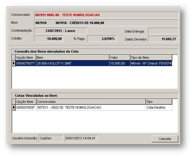Click the Cota Destino cell

tap(159, 107)
